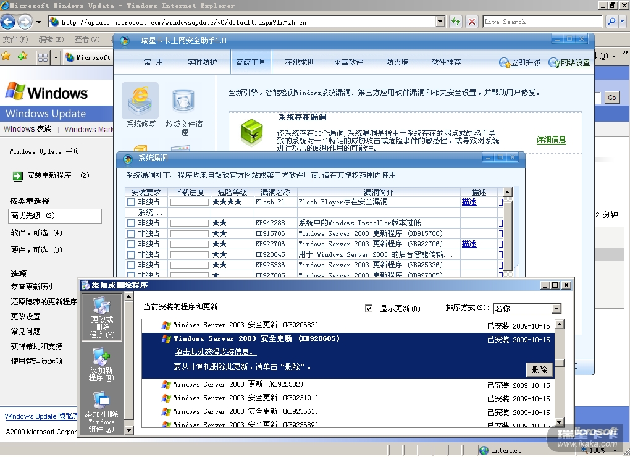Switch to 在线求助 tab
This screenshot has height=457, width=630.
click(x=300, y=62)
